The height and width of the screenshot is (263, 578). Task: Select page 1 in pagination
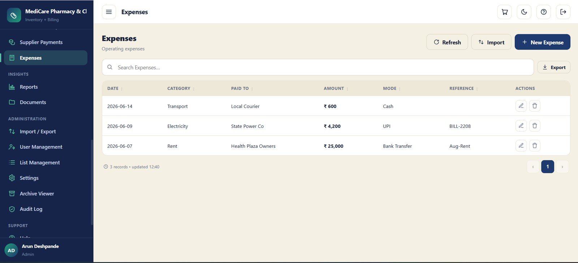click(548, 167)
